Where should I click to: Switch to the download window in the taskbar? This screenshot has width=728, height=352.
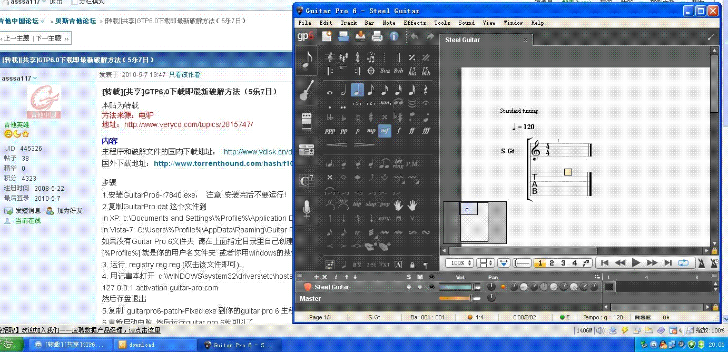[x=154, y=345]
